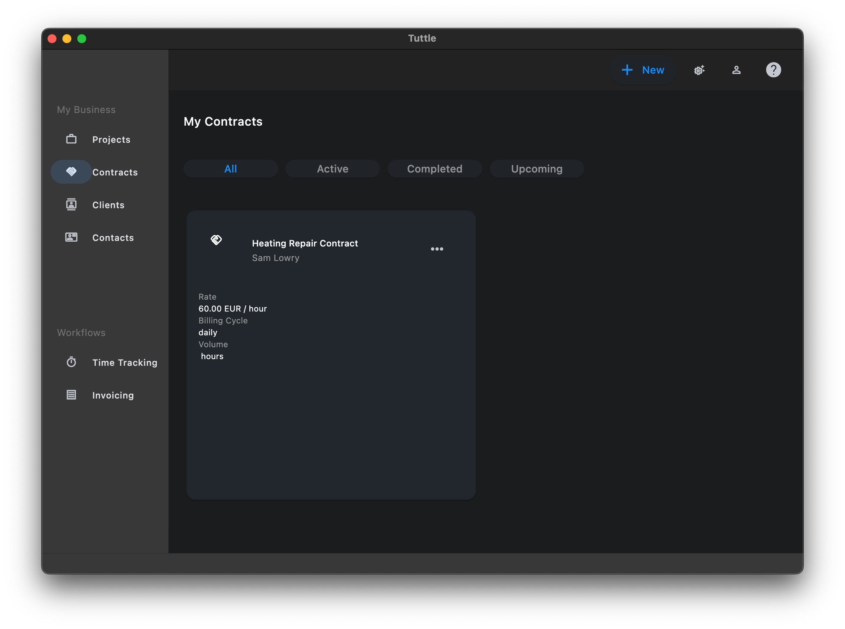Switch to the All contracts filter
Viewport: 845px width, 629px height.
pyautogui.click(x=231, y=169)
